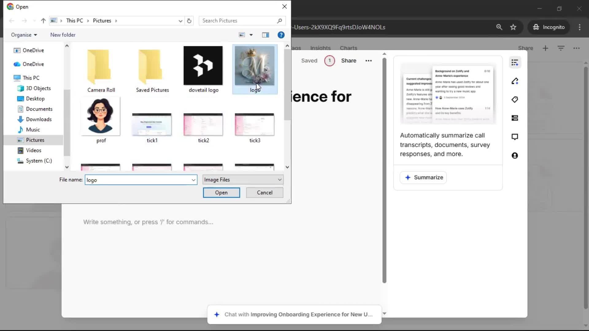Expand the Image Files type dropdown
Viewport: 589px width, 331px height.
[x=279, y=180]
